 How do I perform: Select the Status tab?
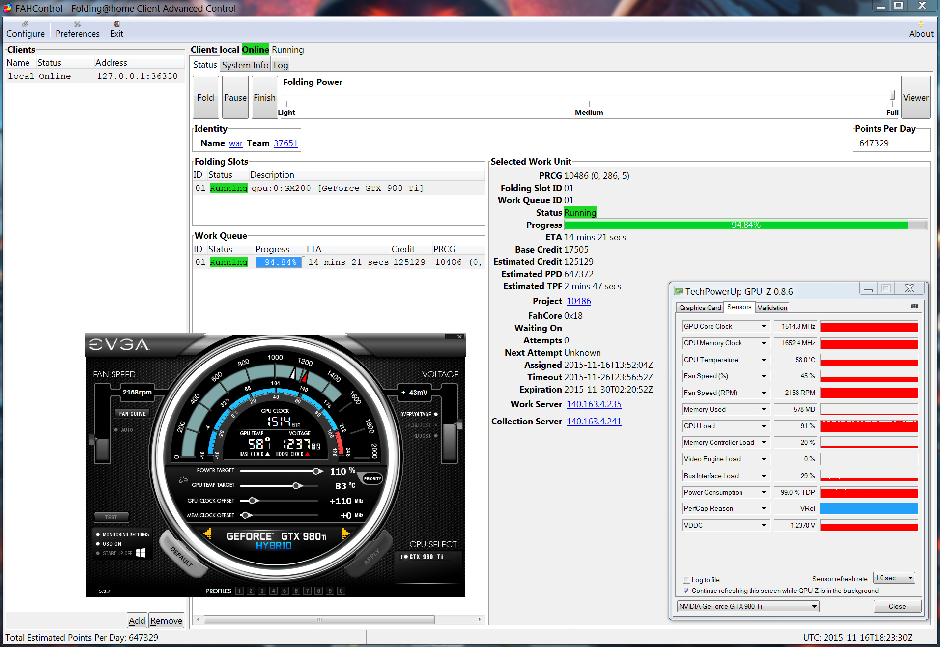pyautogui.click(x=205, y=64)
